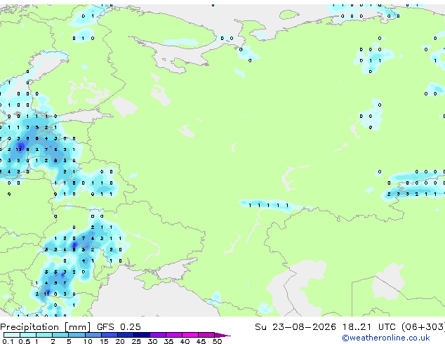
Task: Click the 40 to 45 mm magenta swatch
Action: (190, 335)
